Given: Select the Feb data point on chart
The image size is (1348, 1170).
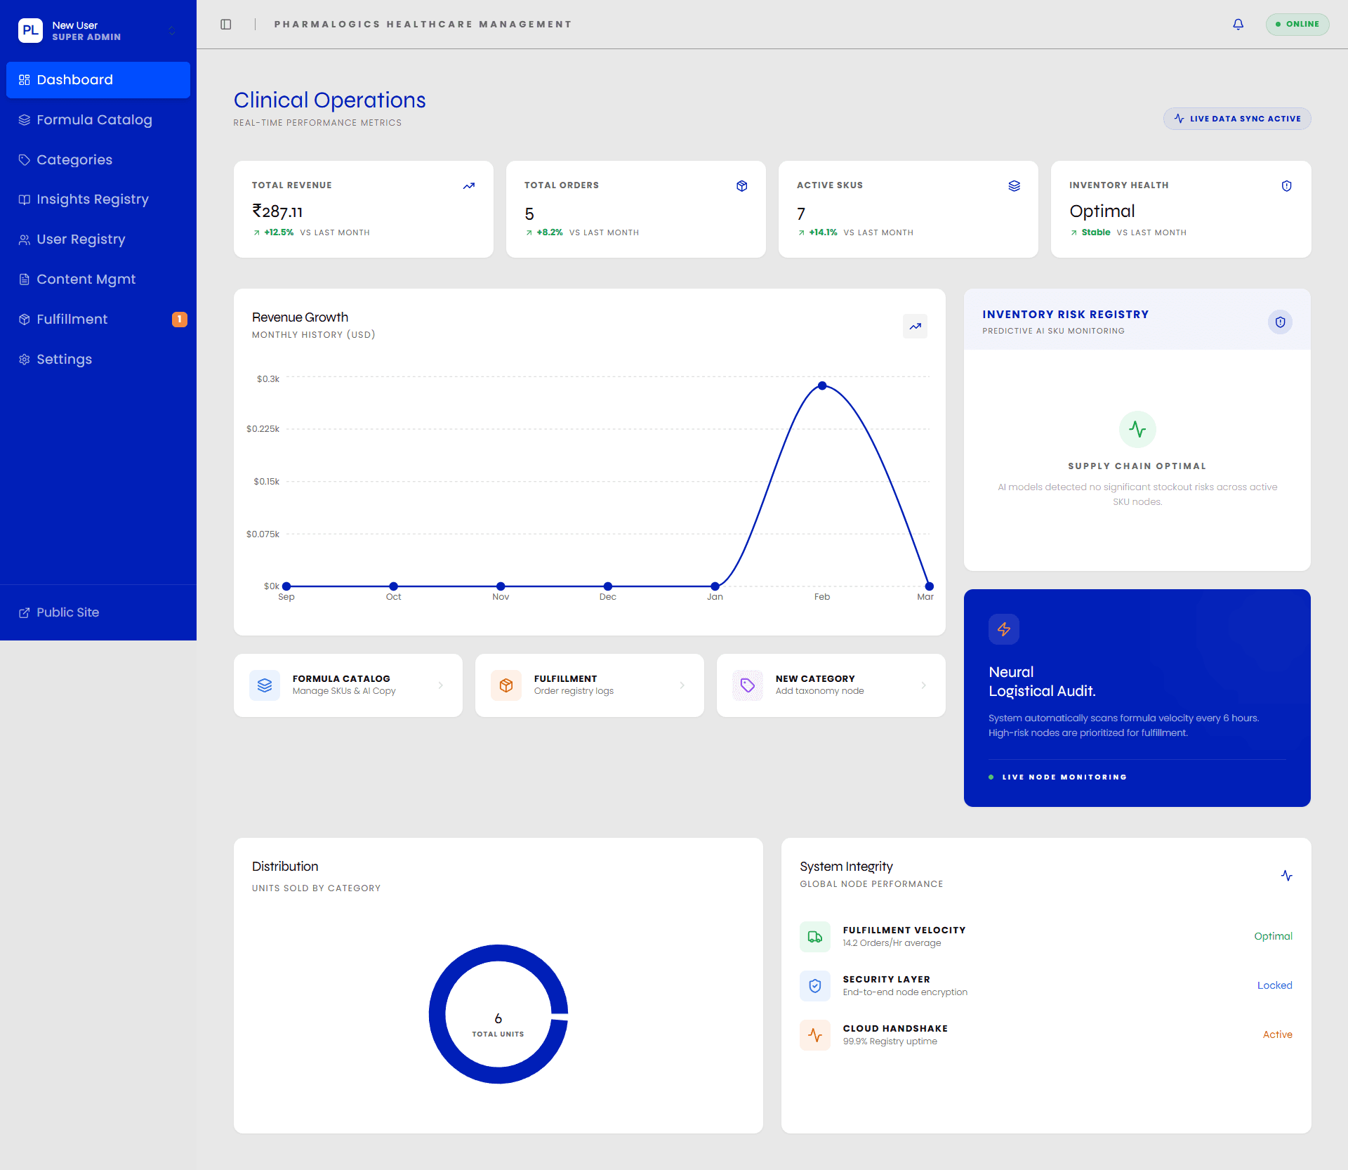Looking at the screenshot, I should click(x=822, y=386).
